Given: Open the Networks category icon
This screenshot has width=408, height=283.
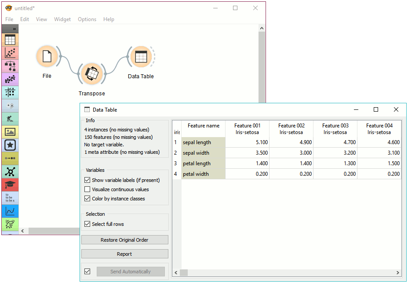Looking at the screenshot, I should 10,171.
